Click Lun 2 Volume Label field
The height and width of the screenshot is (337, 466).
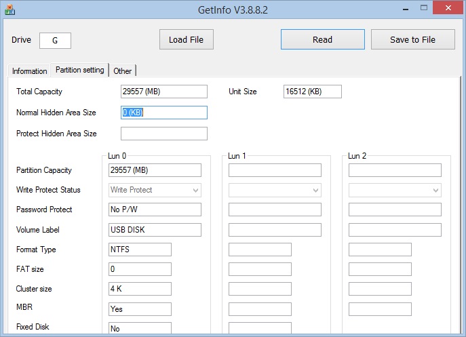tap(395, 230)
